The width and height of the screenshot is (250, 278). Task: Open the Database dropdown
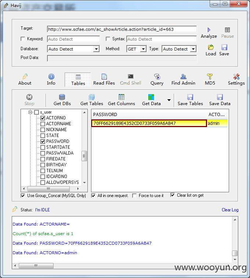(96, 49)
